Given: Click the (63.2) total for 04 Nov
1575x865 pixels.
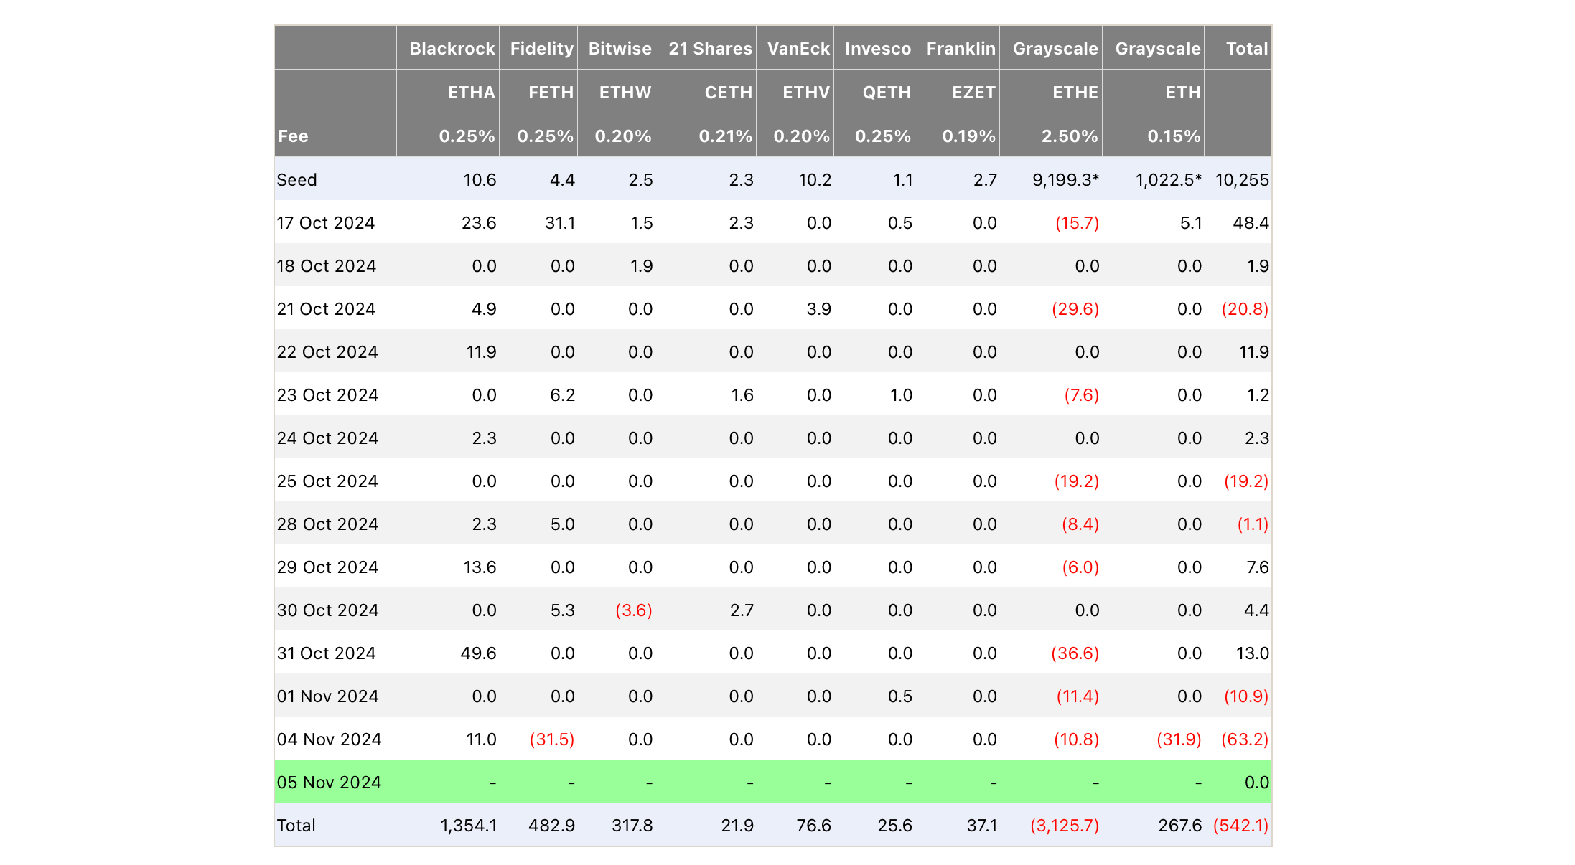Looking at the screenshot, I should click(x=1245, y=739).
